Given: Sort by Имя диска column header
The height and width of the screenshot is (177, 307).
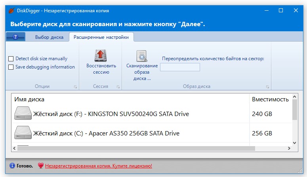Looking at the screenshot, I should click(x=29, y=99).
